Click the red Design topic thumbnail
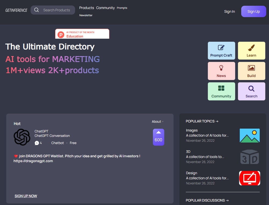This screenshot has height=205, width=269. (x=249, y=178)
